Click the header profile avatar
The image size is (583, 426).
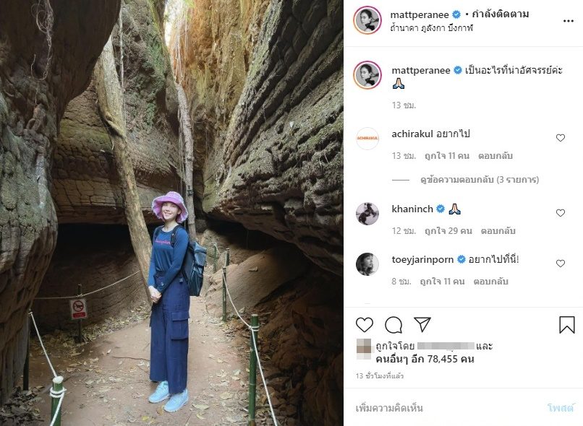(x=367, y=21)
